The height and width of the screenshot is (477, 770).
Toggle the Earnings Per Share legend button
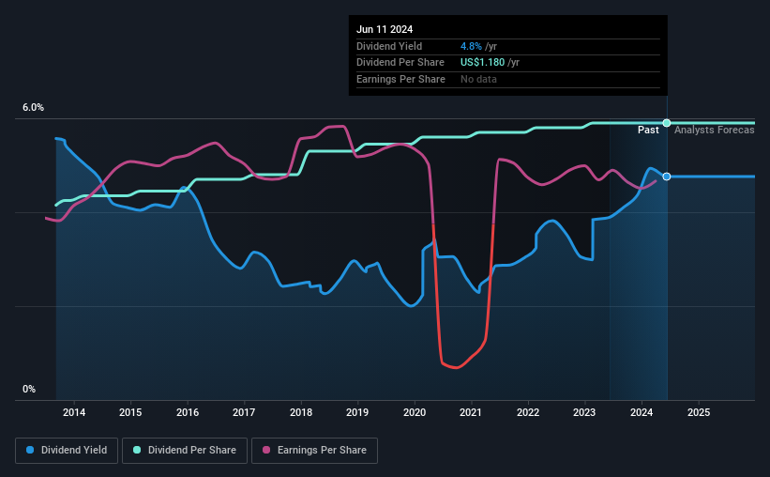(314, 451)
